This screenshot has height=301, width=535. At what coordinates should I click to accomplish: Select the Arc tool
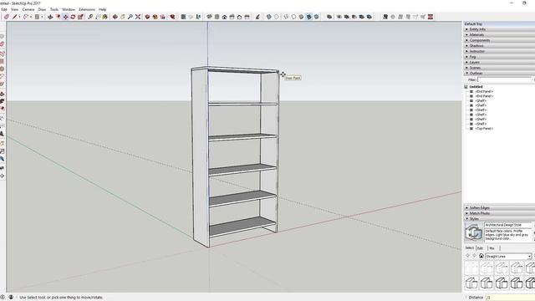(x=26, y=17)
